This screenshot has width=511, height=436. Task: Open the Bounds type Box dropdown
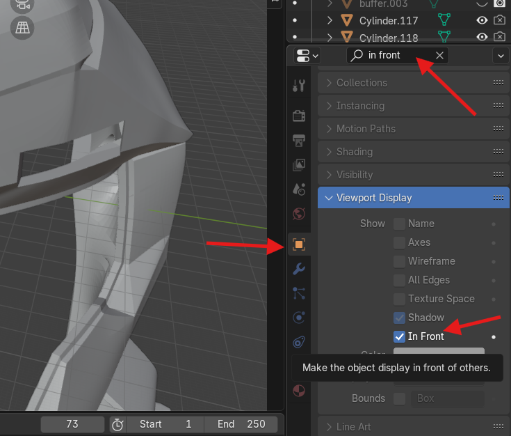pyautogui.click(x=448, y=399)
